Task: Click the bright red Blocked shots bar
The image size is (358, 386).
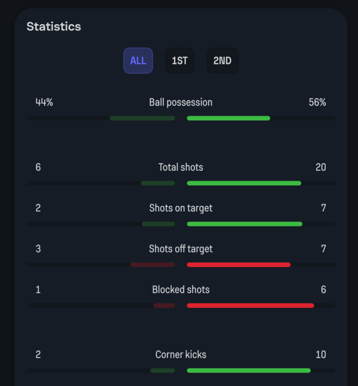Action: [250, 306]
